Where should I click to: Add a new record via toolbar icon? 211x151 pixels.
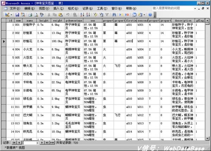121,15
